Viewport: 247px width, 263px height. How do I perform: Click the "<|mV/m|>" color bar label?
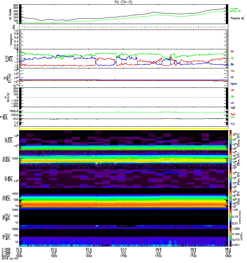coord(240,217)
